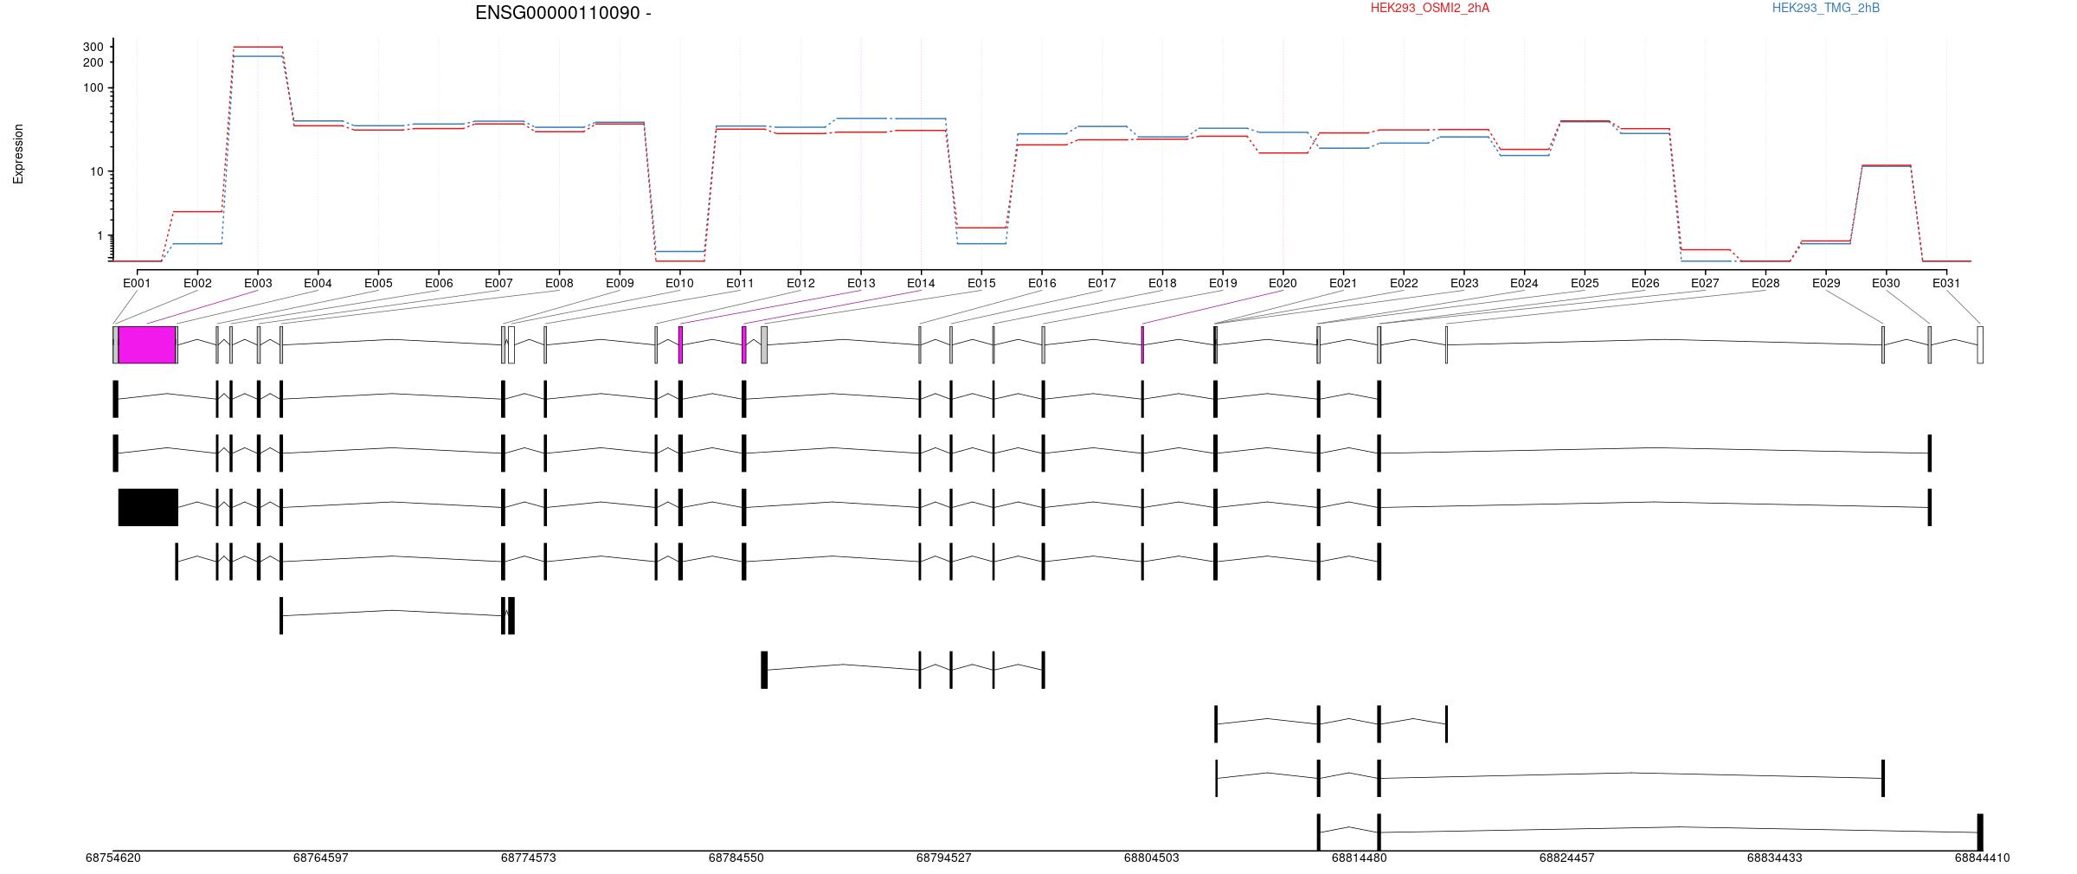Screen dimensions: 2077x874
Task: Click genomic coordinate 68814480
Action: click(1359, 858)
